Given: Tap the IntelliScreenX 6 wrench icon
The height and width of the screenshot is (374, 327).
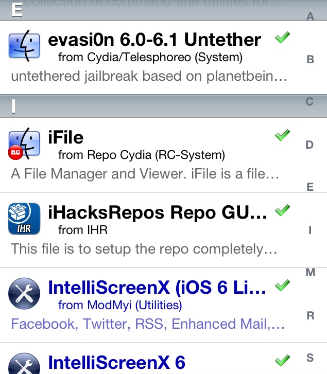Looking at the screenshot, I should coord(25,363).
